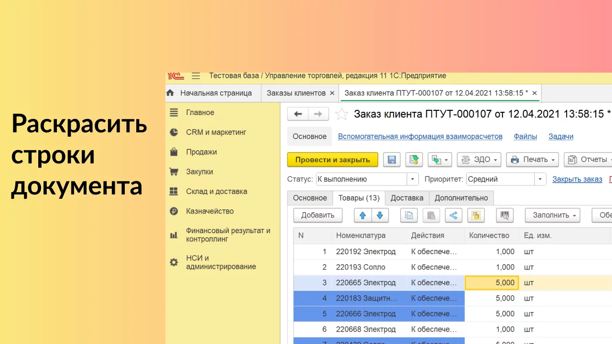612x344 pixels.
Task: Open the Доставка tab
Action: coord(407,198)
